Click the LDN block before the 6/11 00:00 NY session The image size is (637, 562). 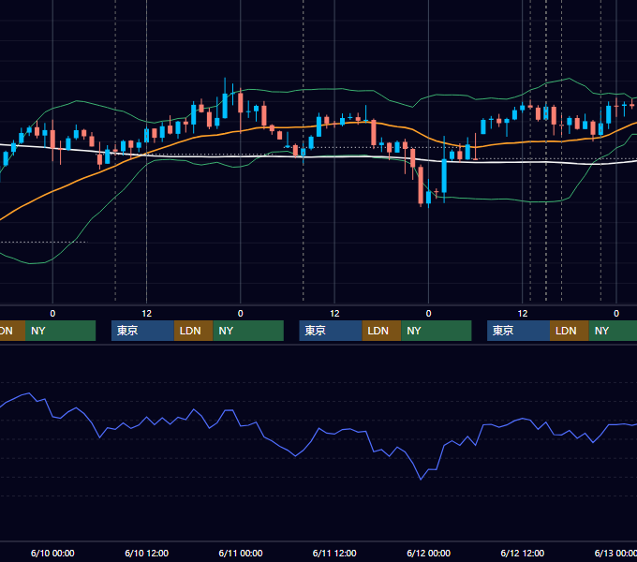(193, 331)
